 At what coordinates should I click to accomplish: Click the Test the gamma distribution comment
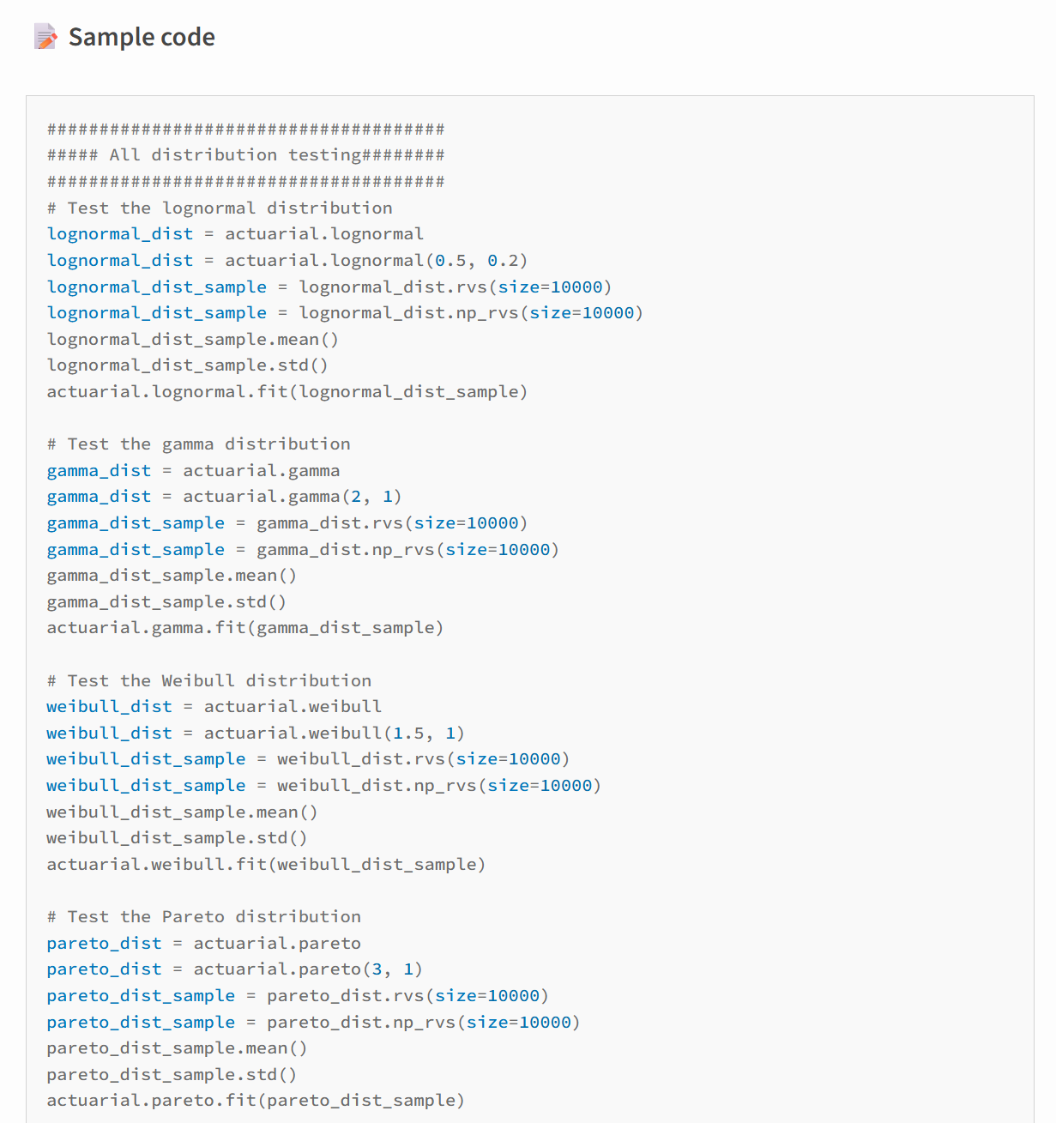pos(199,444)
